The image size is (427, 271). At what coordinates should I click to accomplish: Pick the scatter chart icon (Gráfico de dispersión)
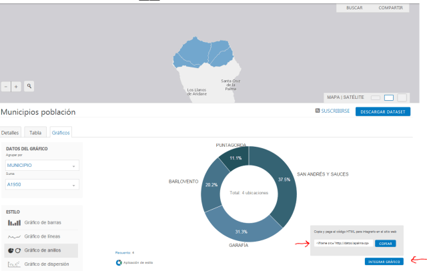tap(14, 264)
